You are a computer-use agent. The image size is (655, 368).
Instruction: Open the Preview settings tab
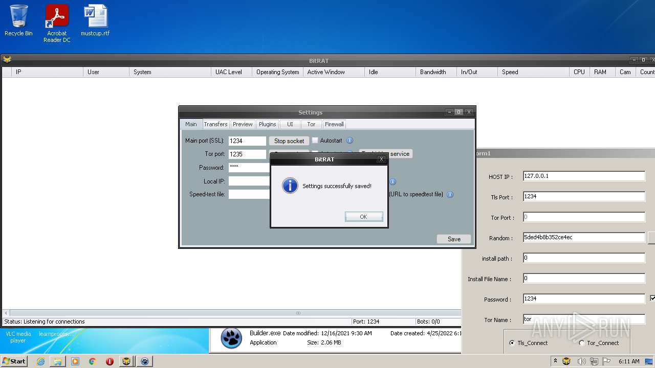click(x=243, y=124)
